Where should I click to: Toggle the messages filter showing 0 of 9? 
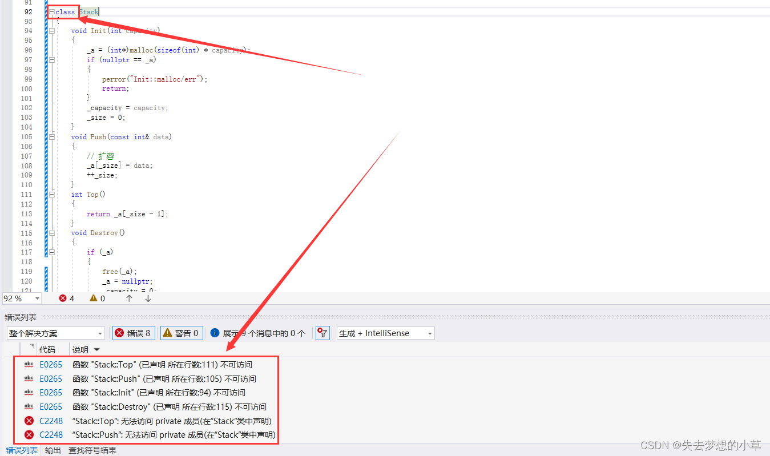(x=258, y=333)
